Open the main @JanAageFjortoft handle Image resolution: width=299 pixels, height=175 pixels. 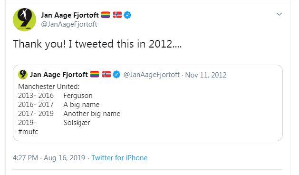pyautogui.click(x=69, y=24)
